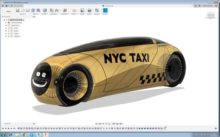Click the Look At navigation tool
The width and height of the screenshot is (220, 137).
[100, 124]
